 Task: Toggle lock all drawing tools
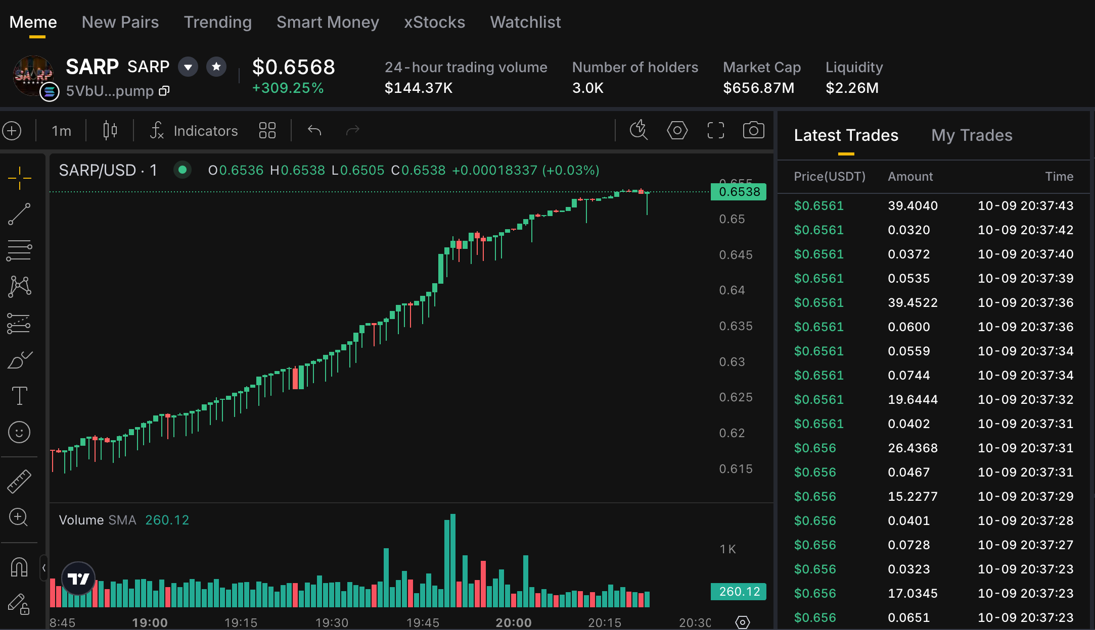(19, 604)
